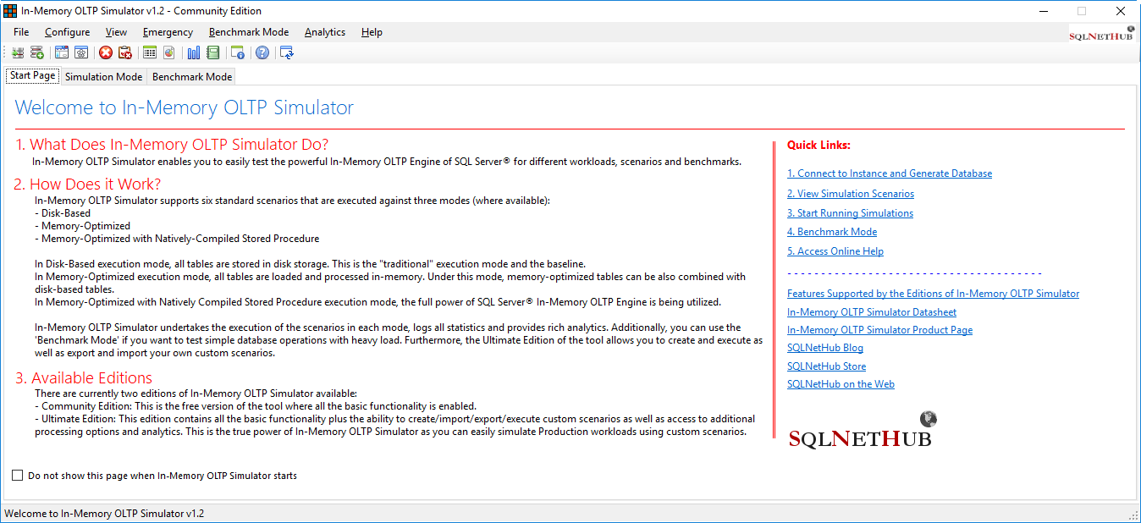Open the Help menu

tap(372, 32)
